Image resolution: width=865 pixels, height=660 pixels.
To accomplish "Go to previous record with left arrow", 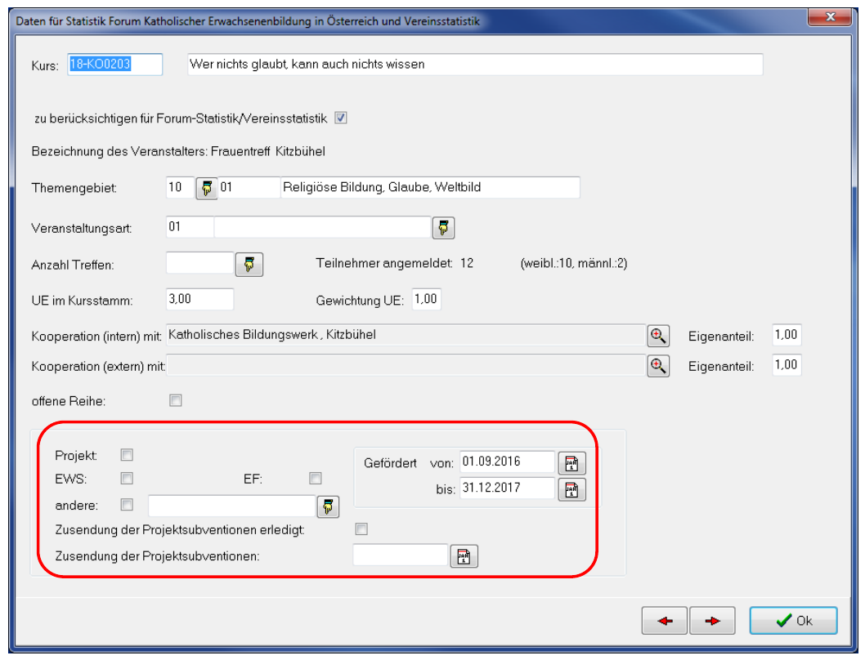I will (665, 621).
